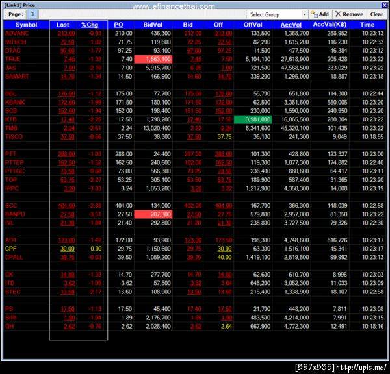Click the Time column header
Screen dimensions: 390x374
click(367, 25)
